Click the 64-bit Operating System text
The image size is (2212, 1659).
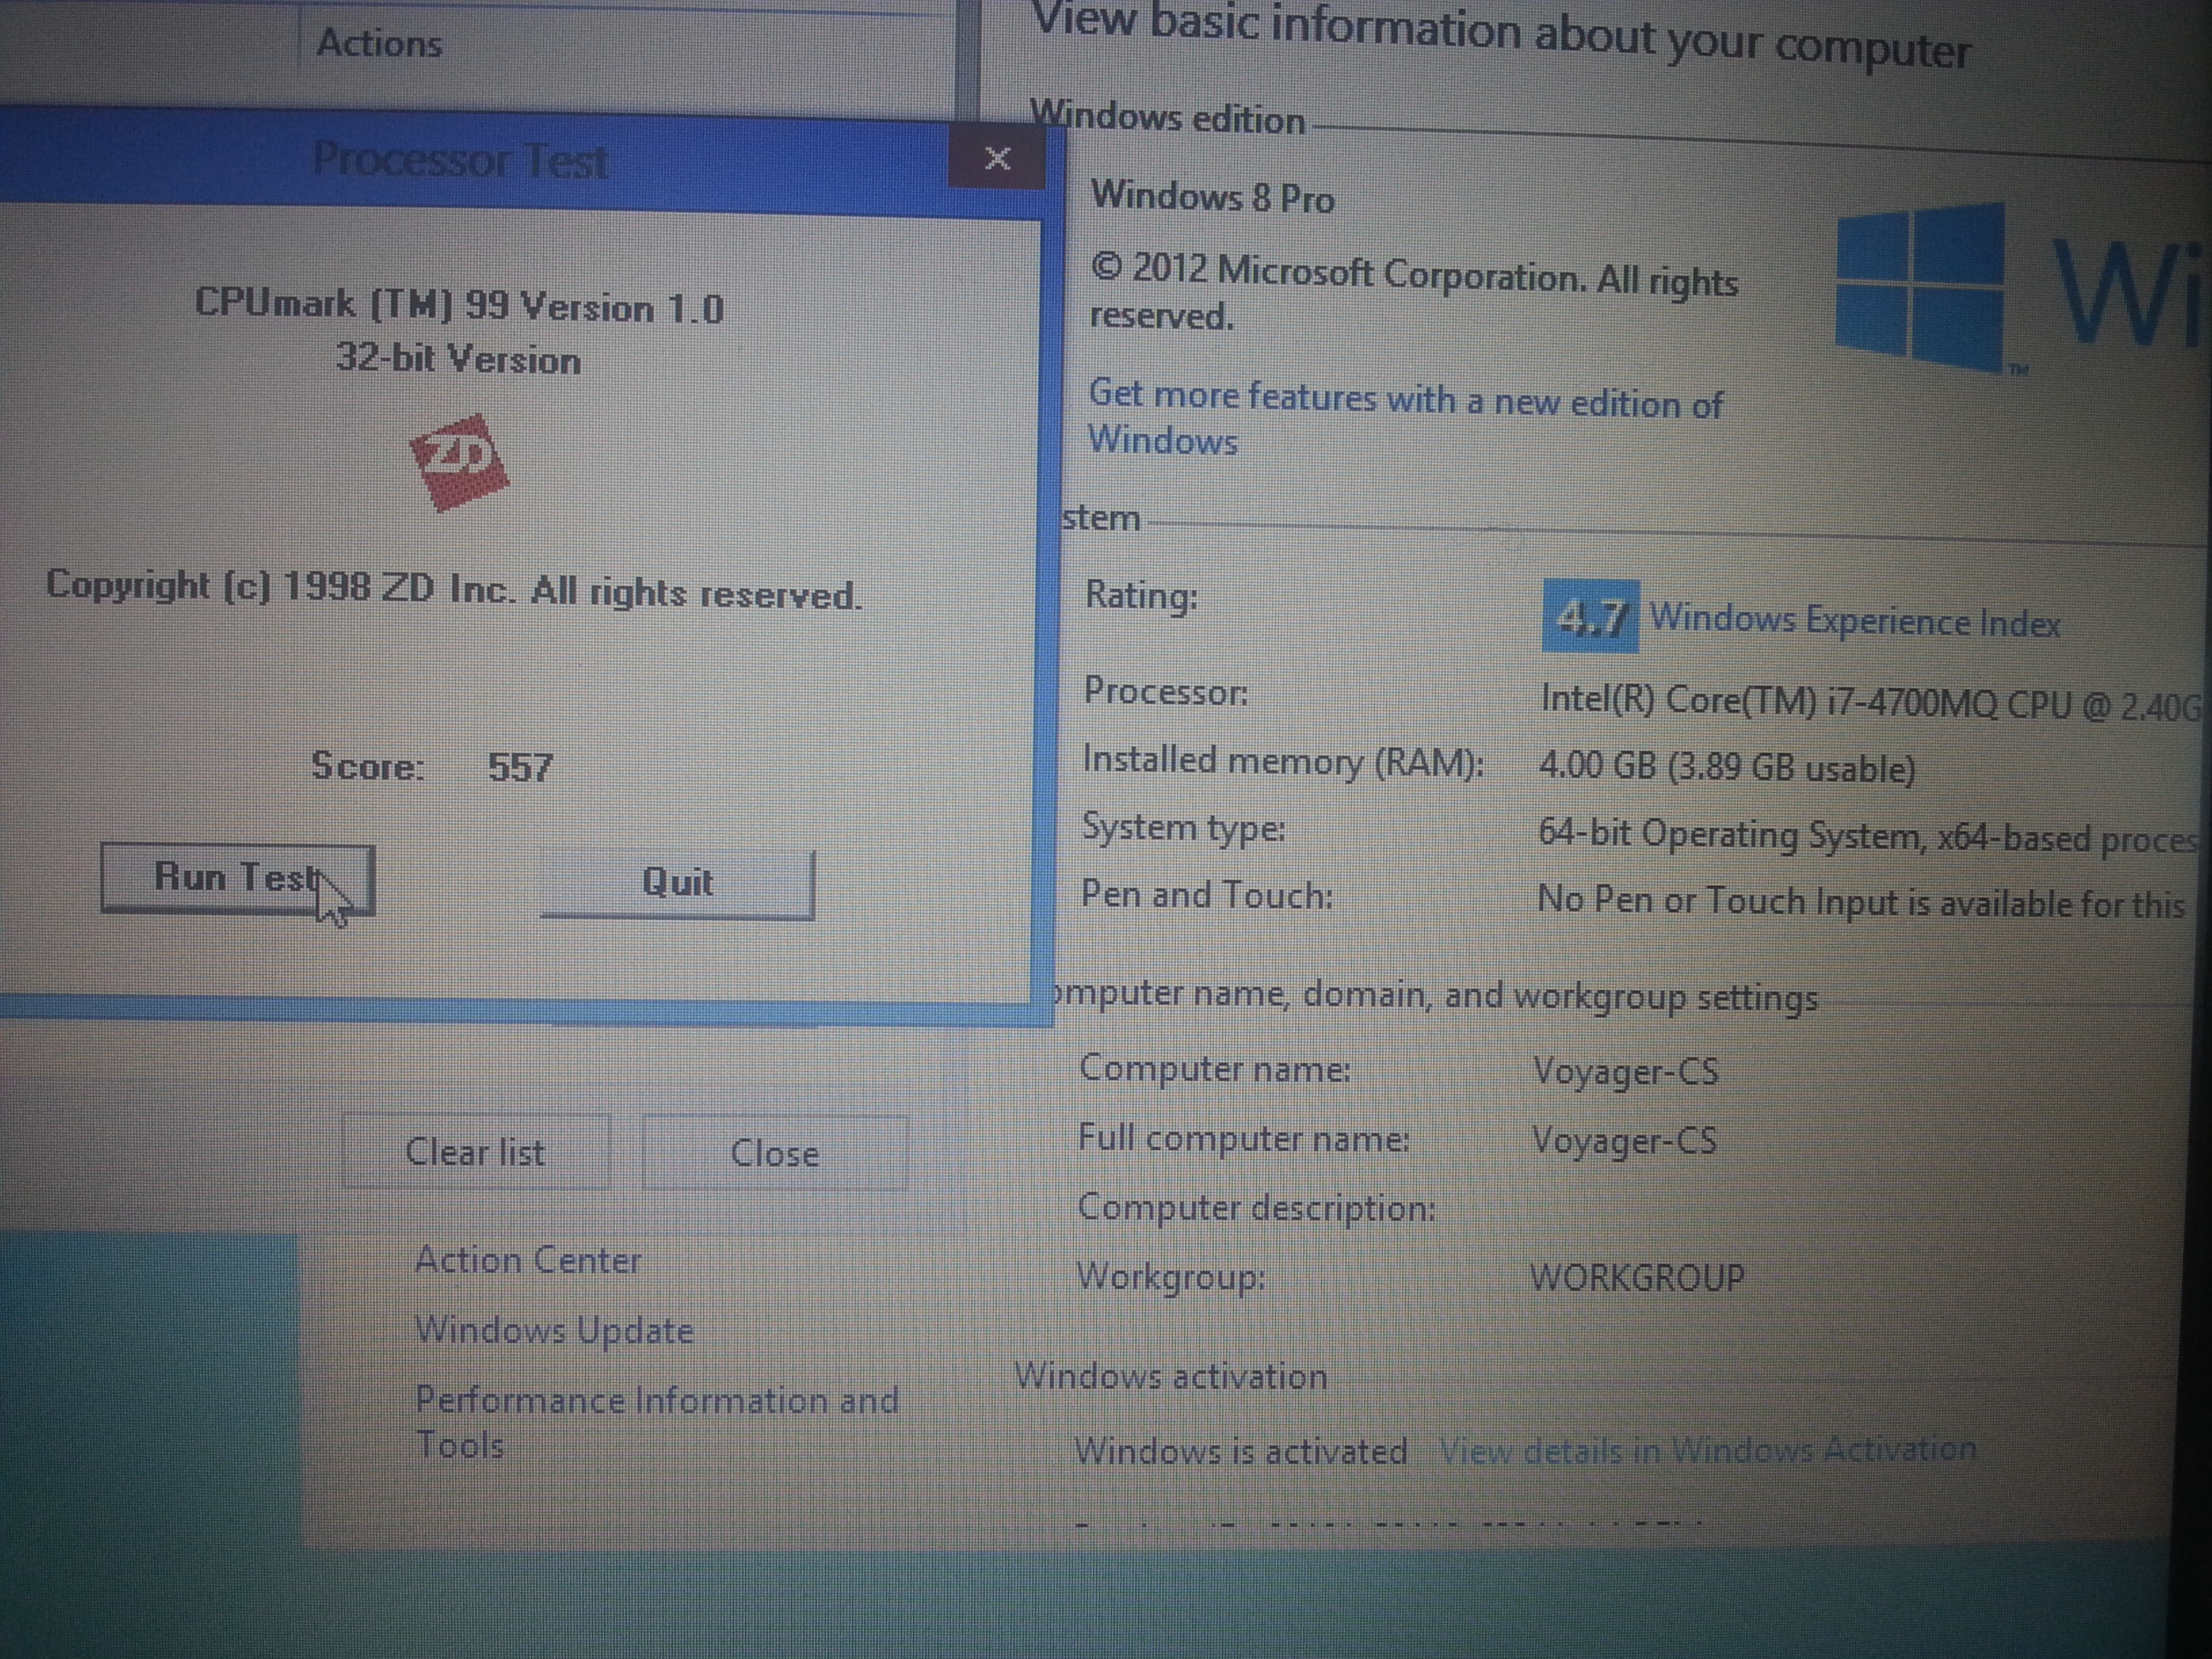coord(1867,836)
